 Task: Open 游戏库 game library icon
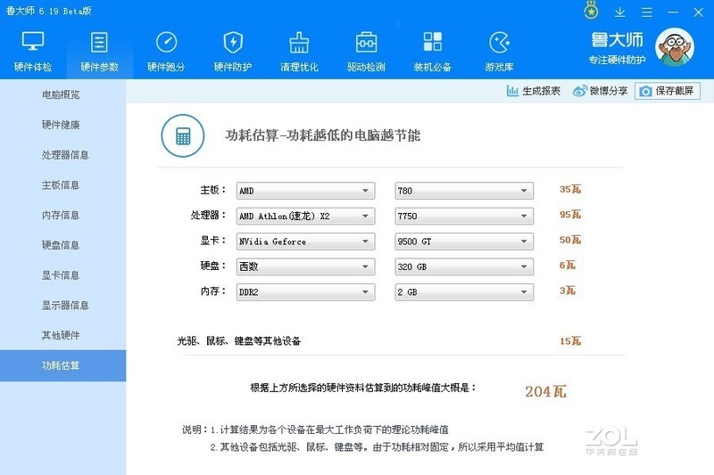pyautogui.click(x=499, y=42)
